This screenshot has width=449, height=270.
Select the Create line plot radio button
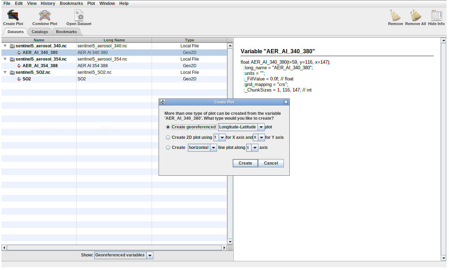(168, 148)
